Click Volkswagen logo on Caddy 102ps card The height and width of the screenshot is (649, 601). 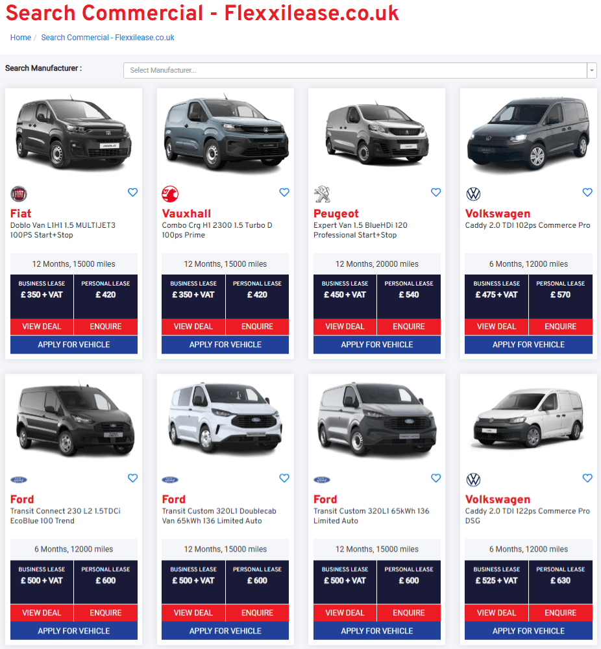(x=473, y=193)
